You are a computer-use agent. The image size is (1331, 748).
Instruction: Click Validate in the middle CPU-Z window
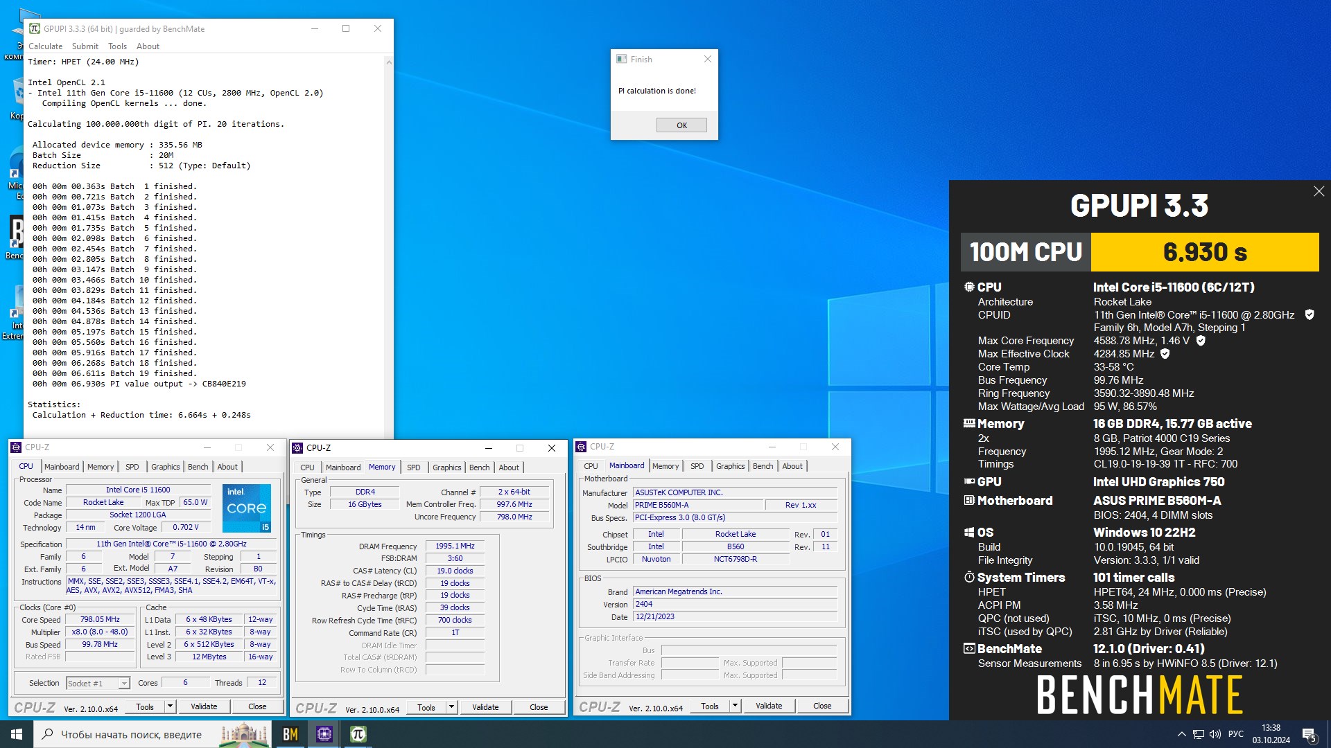[485, 707]
